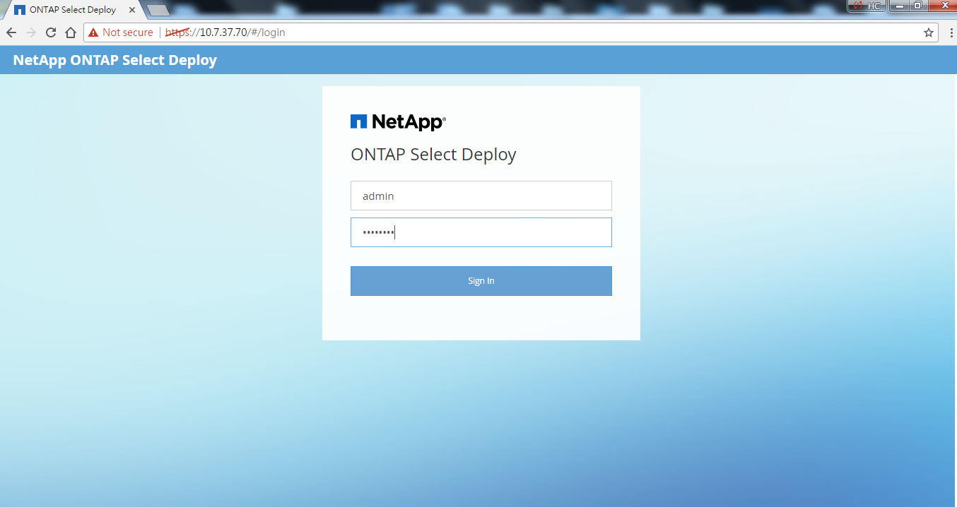Reload the login page
957x507 pixels.
click(51, 32)
